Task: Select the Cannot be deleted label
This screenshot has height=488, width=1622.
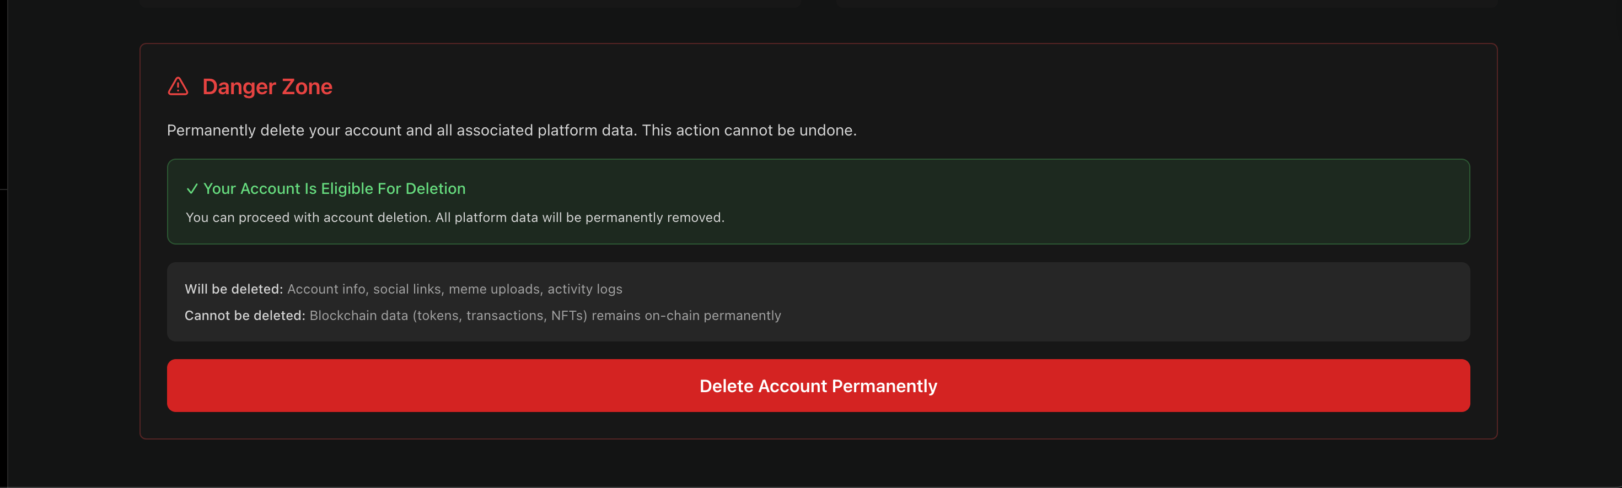Action: click(x=244, y=315)
